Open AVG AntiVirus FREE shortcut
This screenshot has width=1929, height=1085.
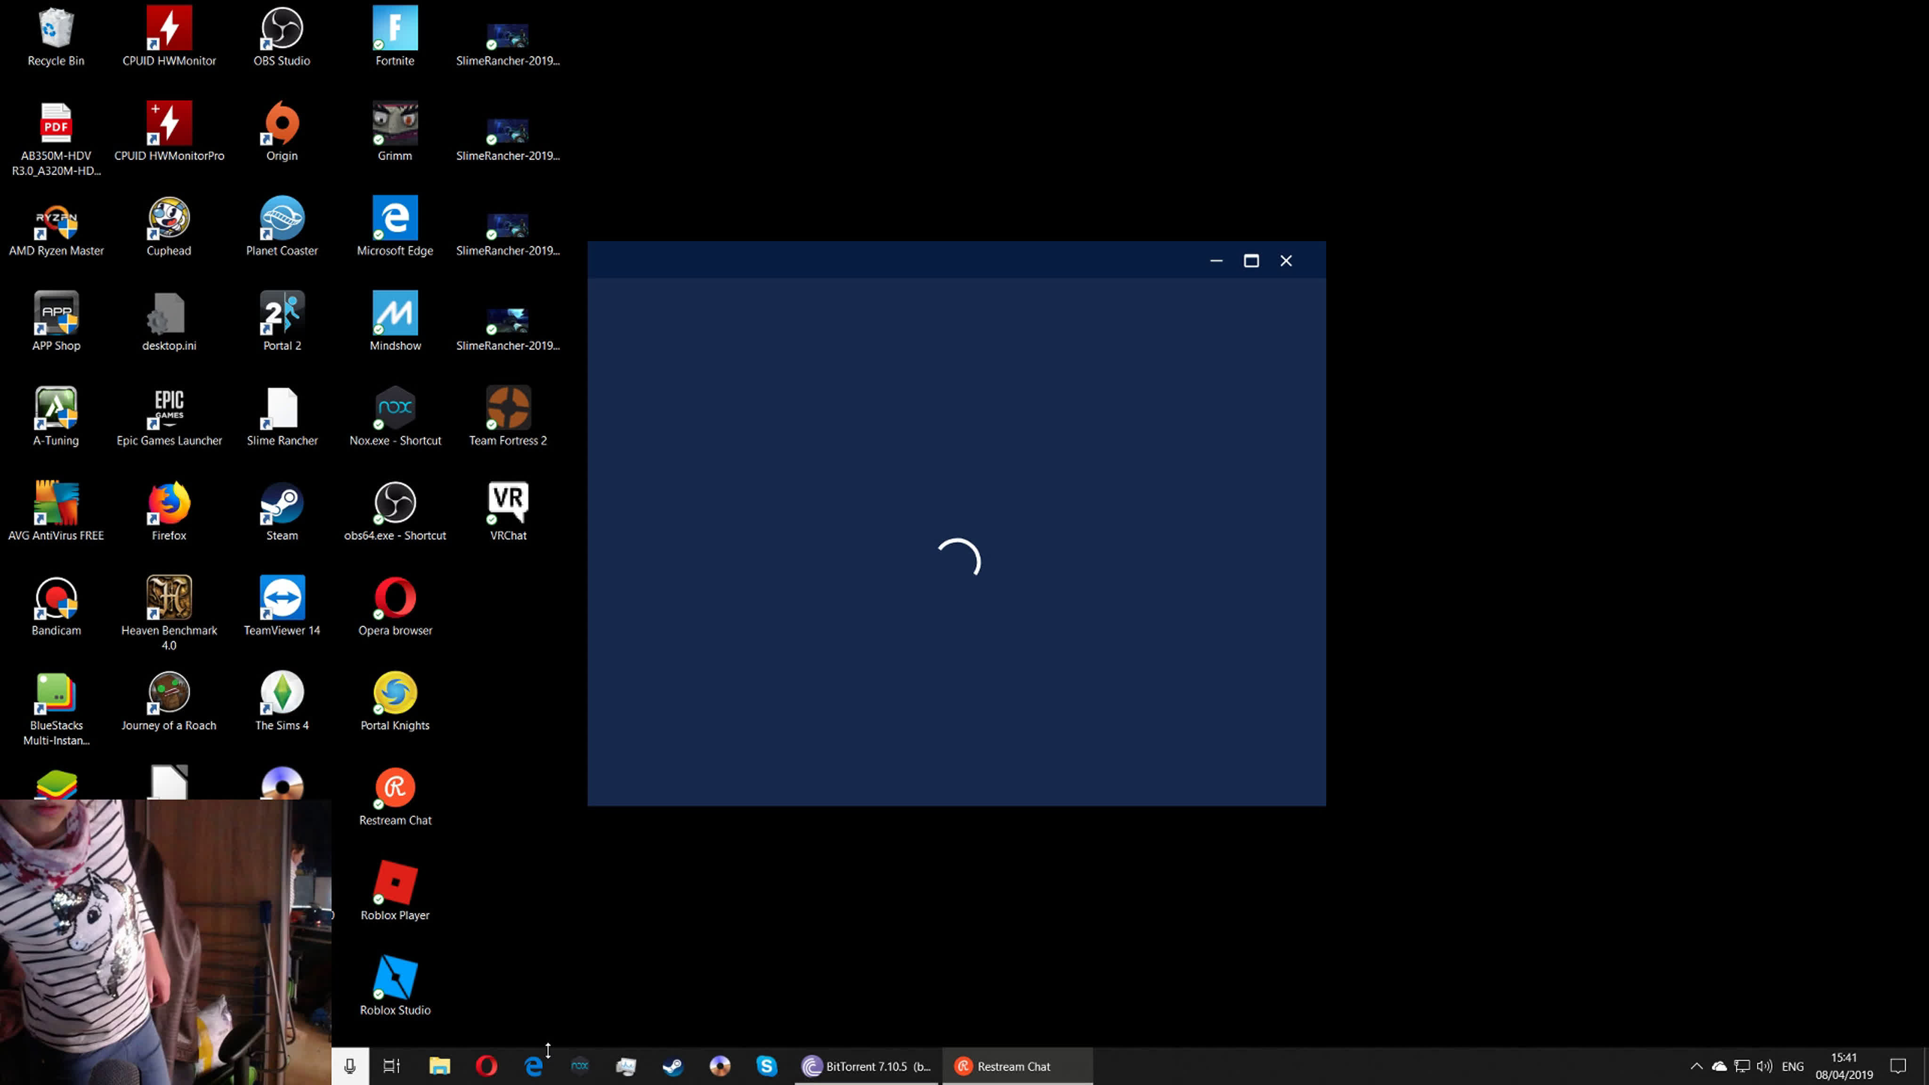point(56,512)
